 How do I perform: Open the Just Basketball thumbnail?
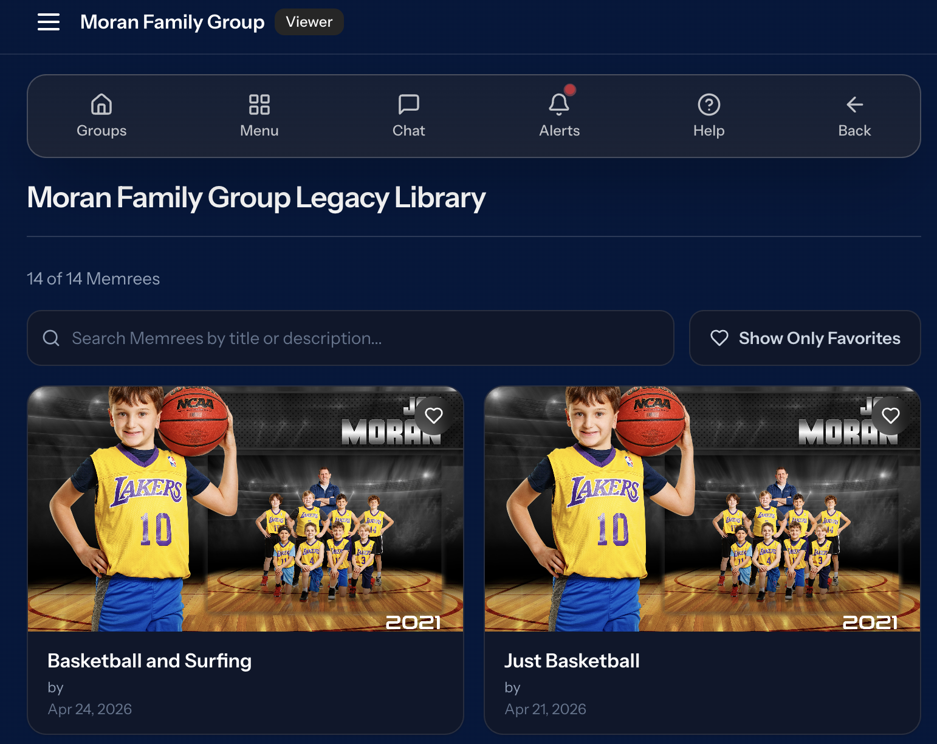[702, 509]
